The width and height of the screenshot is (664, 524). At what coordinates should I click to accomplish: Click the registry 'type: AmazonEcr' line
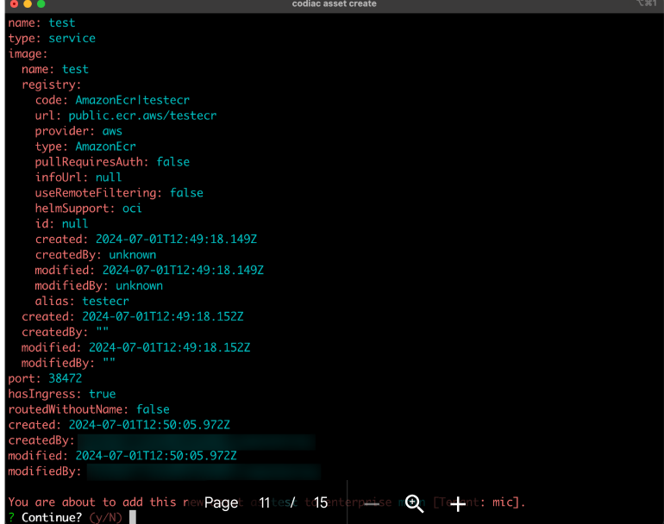pos(85,147)
